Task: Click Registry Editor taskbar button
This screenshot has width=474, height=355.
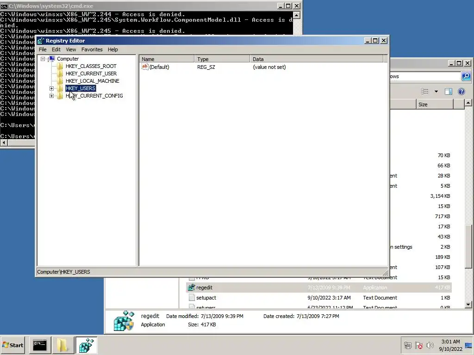Action: pyautogui.click(x=86, y=345)
